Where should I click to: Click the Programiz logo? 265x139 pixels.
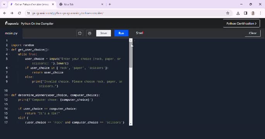coord(12,24)
